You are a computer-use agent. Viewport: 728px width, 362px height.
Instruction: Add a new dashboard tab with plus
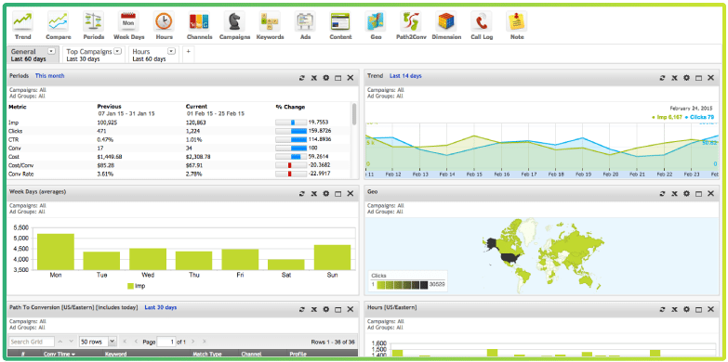tap(188, 51)
